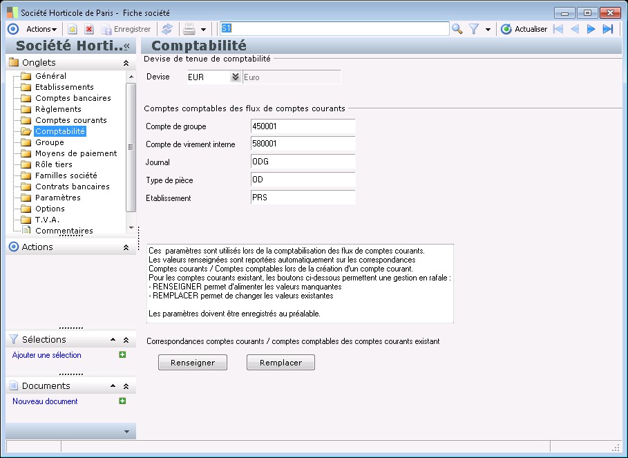Click the magnifier search icon
The width and height of the screenshot is (628, 458).
tap(457, 29)
